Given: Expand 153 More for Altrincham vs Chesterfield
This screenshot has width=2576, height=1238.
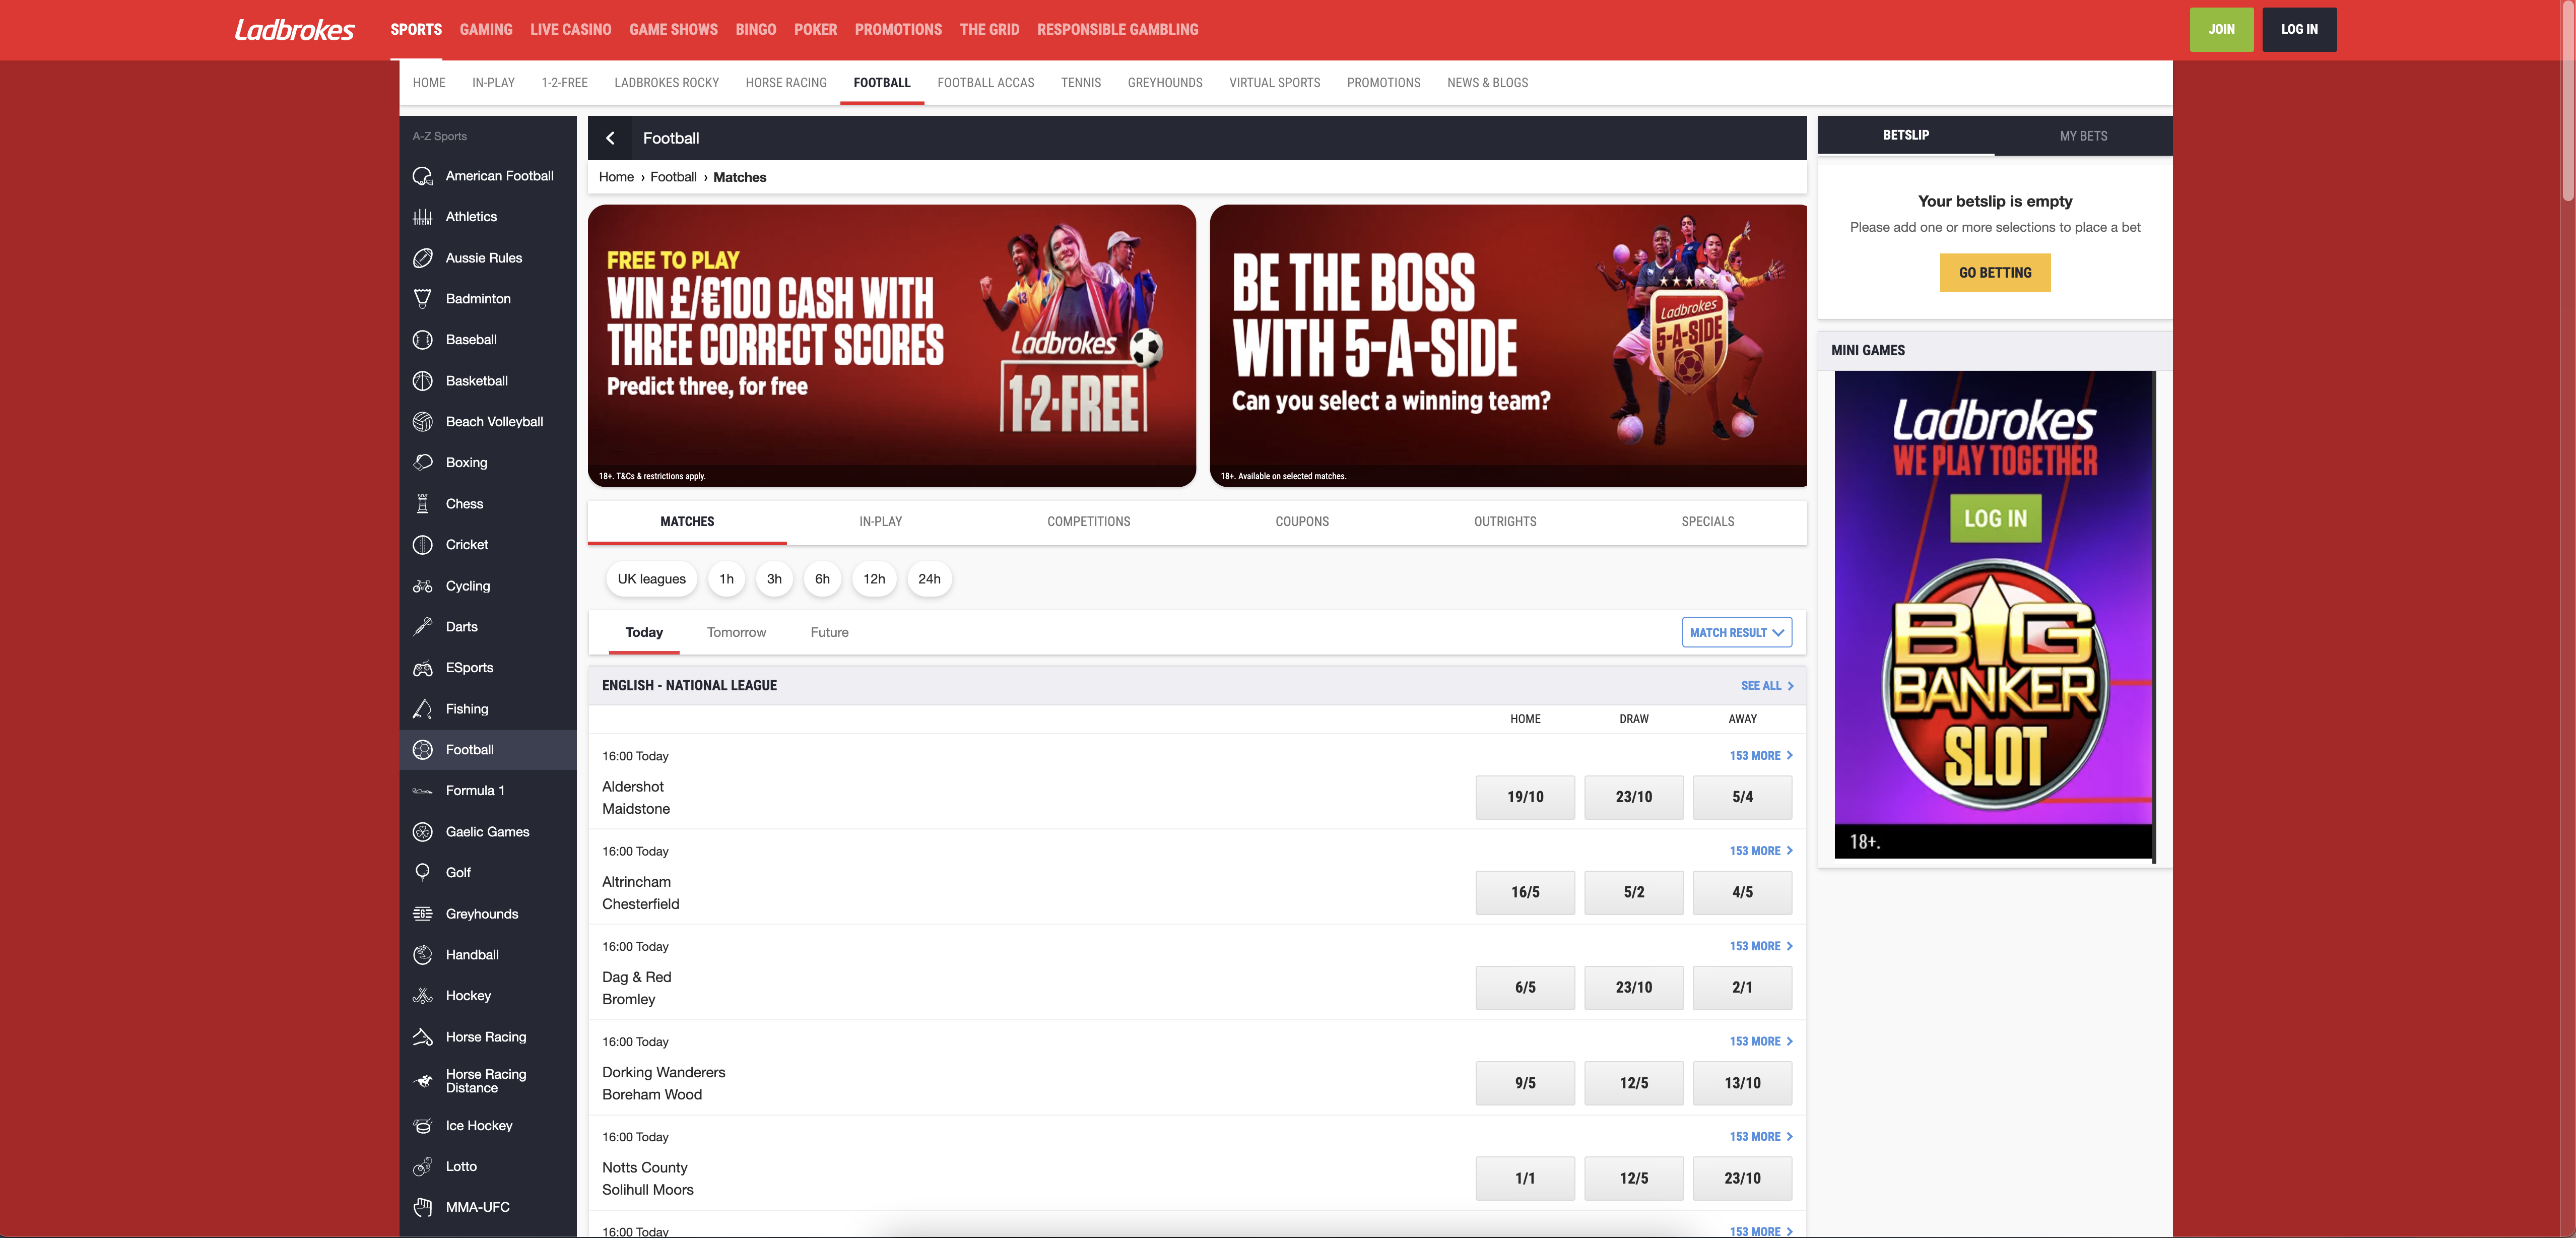Looking at the screenshot, I should click(x=1761, y=851).
